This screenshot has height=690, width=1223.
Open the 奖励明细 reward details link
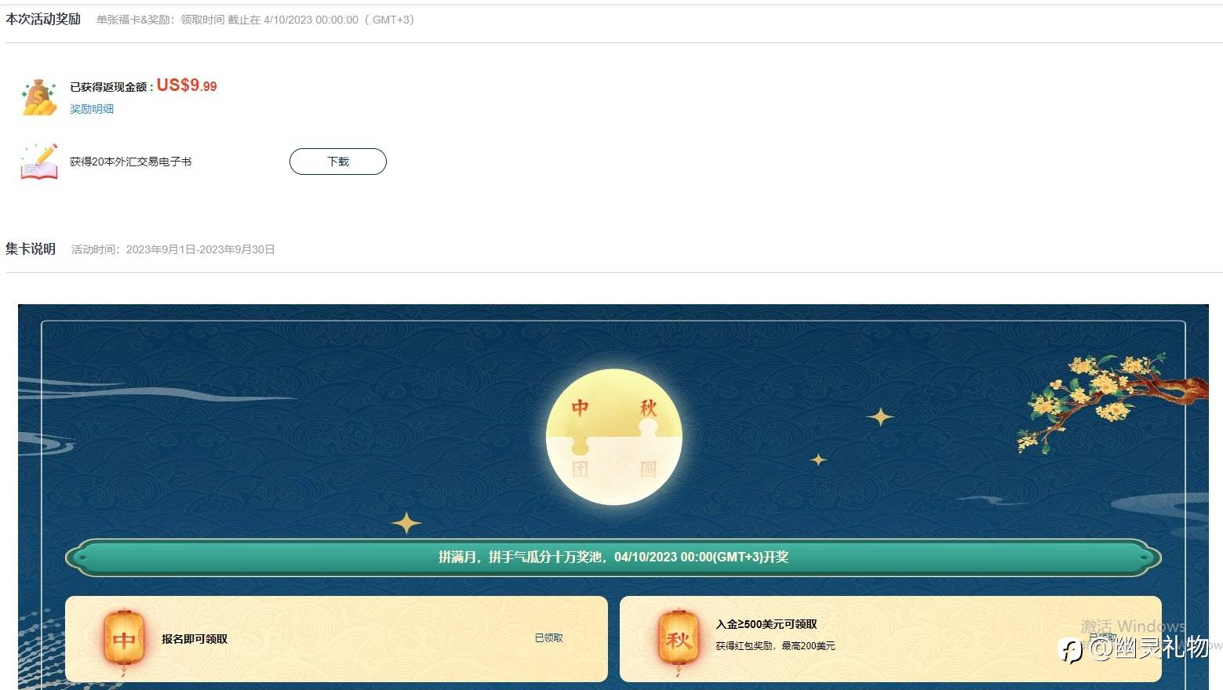(92, 109)
